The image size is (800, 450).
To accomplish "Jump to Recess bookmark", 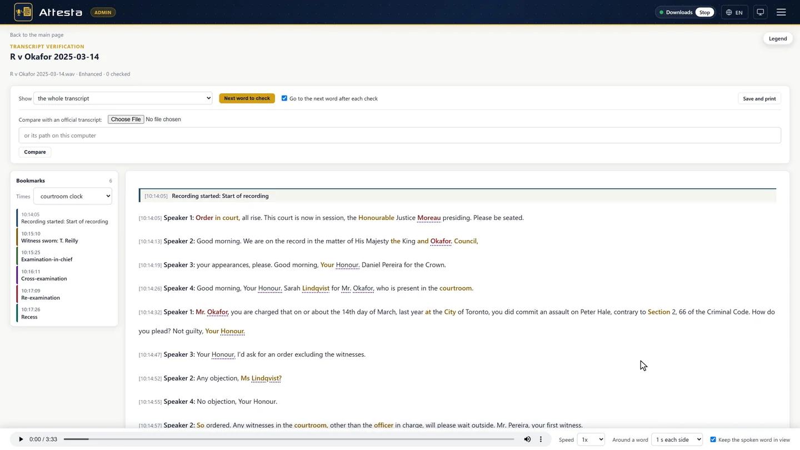I will click(x=64, y=313).
